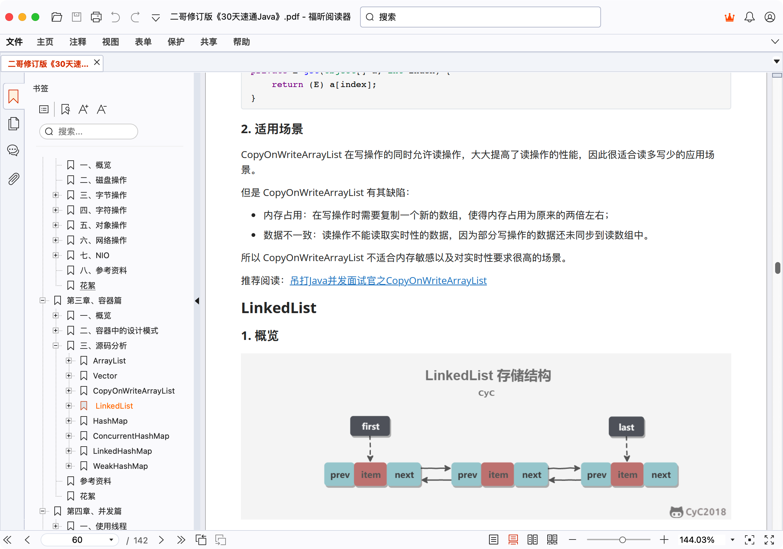
Task: Switch to two-page facing view
Action: tap(532, 540)
